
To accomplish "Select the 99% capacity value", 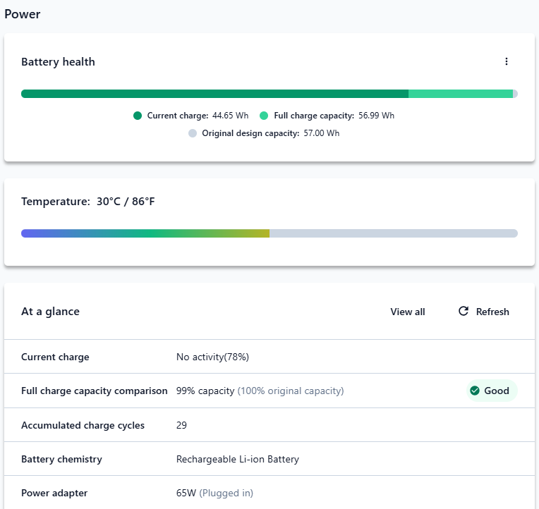I will 205,391.
